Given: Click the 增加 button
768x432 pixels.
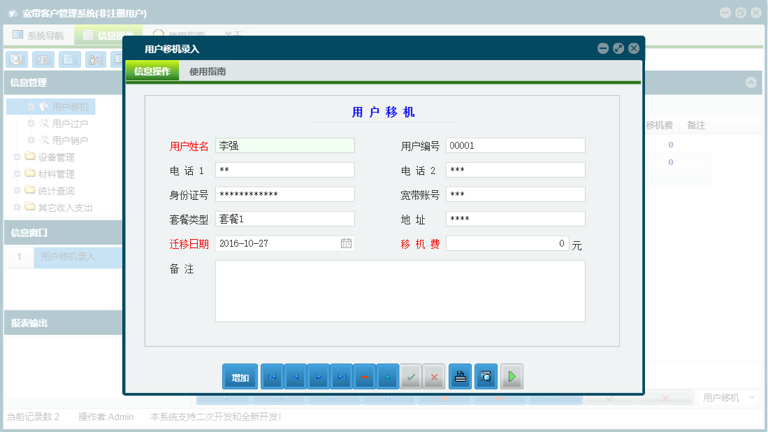Looking at the screenshot, I should click(240, 376).
